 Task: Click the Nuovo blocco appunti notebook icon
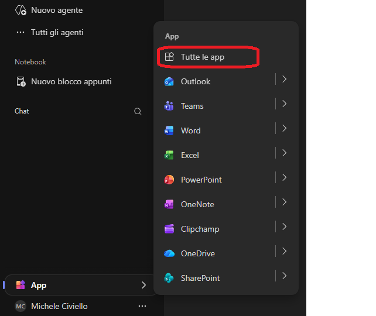[x=21, y=81]
